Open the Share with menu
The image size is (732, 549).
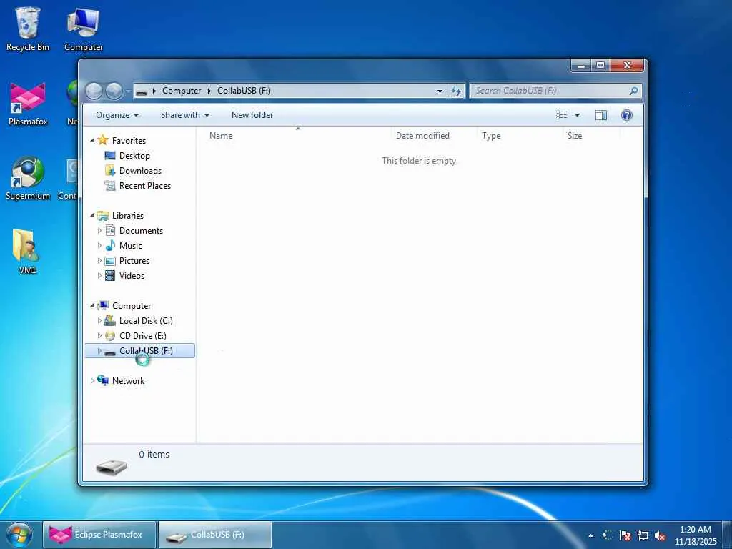pyautogui.click(x=185, y=115)
